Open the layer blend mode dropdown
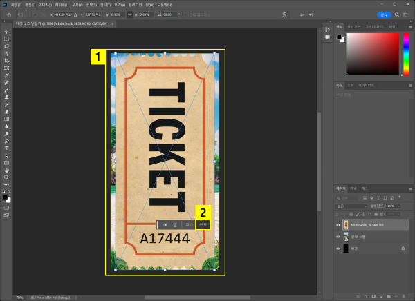This screenshot has height=301, width=415. coord(351,206)
